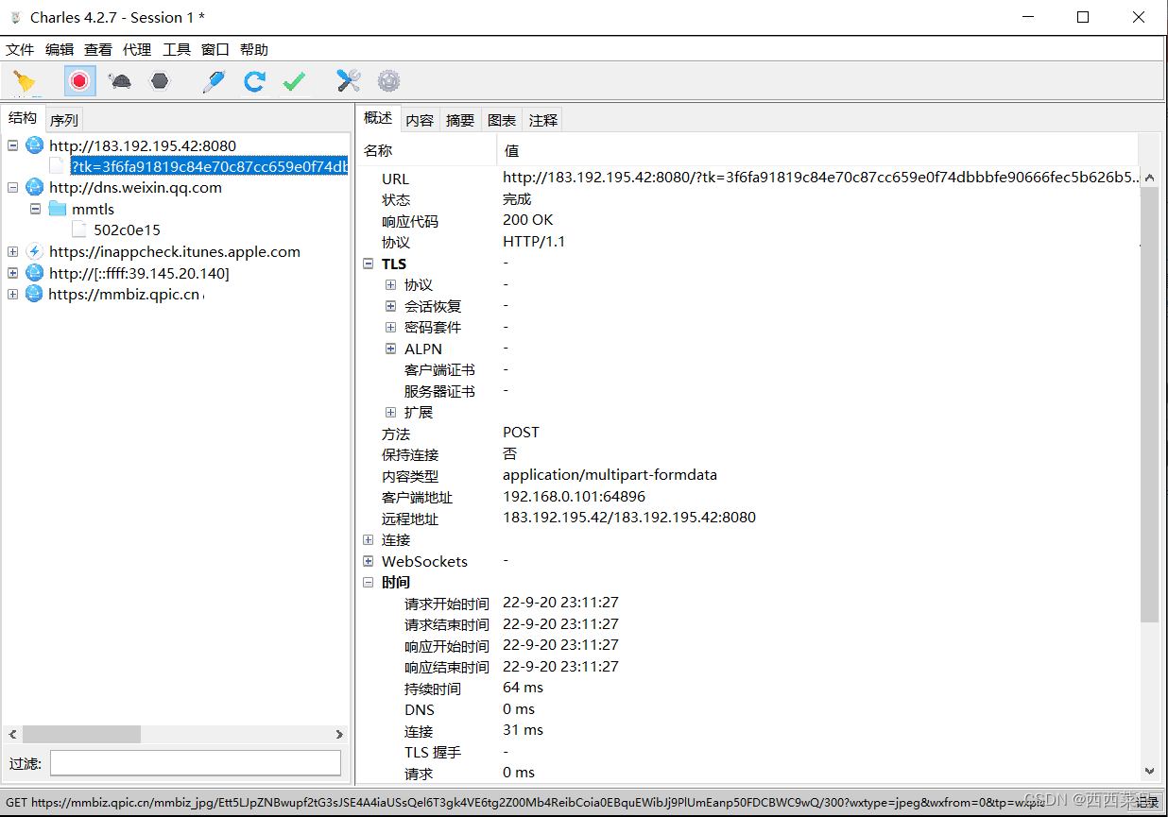The height and width of the screenshot is (817, 1168).
Task: Activate breakpoints with the hexagon icon
Action: tap(159, 81)
